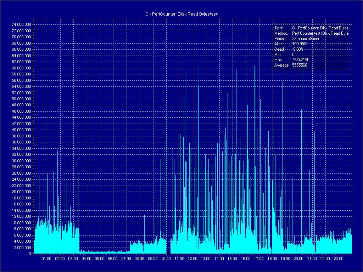The height and width of the screenshot is (272, 363).
Task: Click the low flat data region near 05:00
Action: (x=100, y=252)
